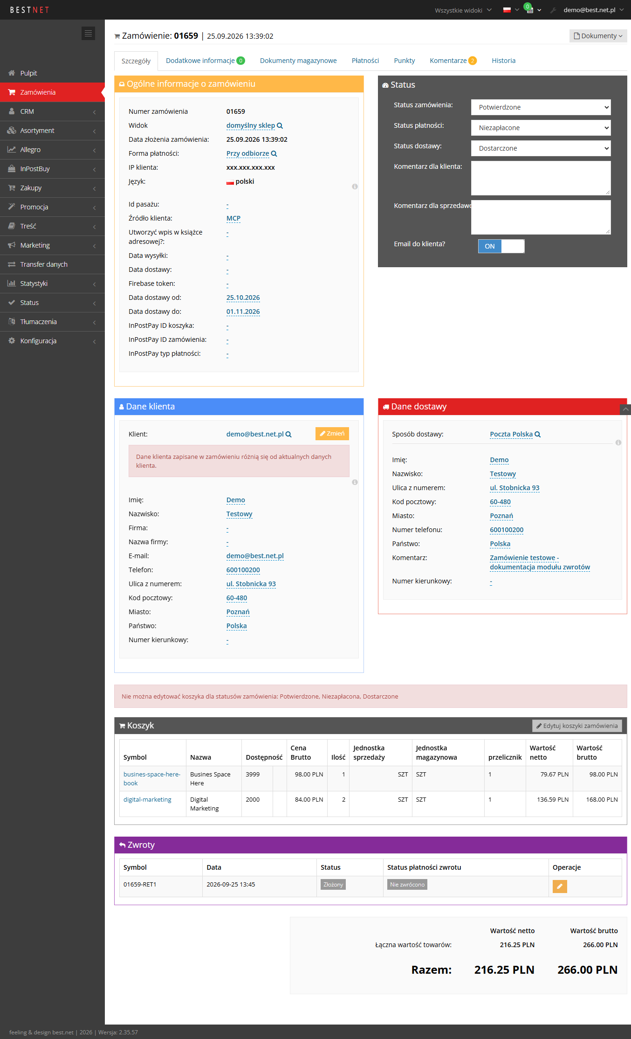The height and width of the screenshot is (1039, 631).
Task: Click the magnifier beside Przy odbiorze
Action: click(x=274, y=153)
